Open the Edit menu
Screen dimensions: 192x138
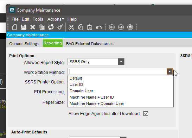25,19
